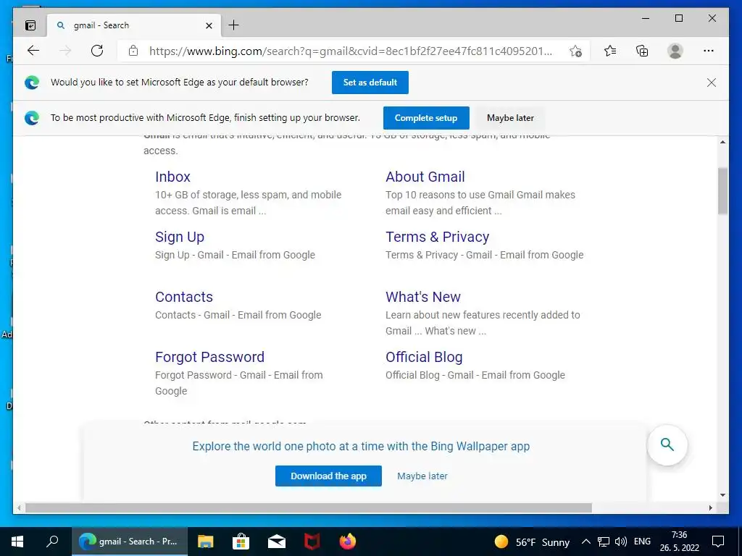
Task: Open taskbar search magnifier
Action: [52, 542]
